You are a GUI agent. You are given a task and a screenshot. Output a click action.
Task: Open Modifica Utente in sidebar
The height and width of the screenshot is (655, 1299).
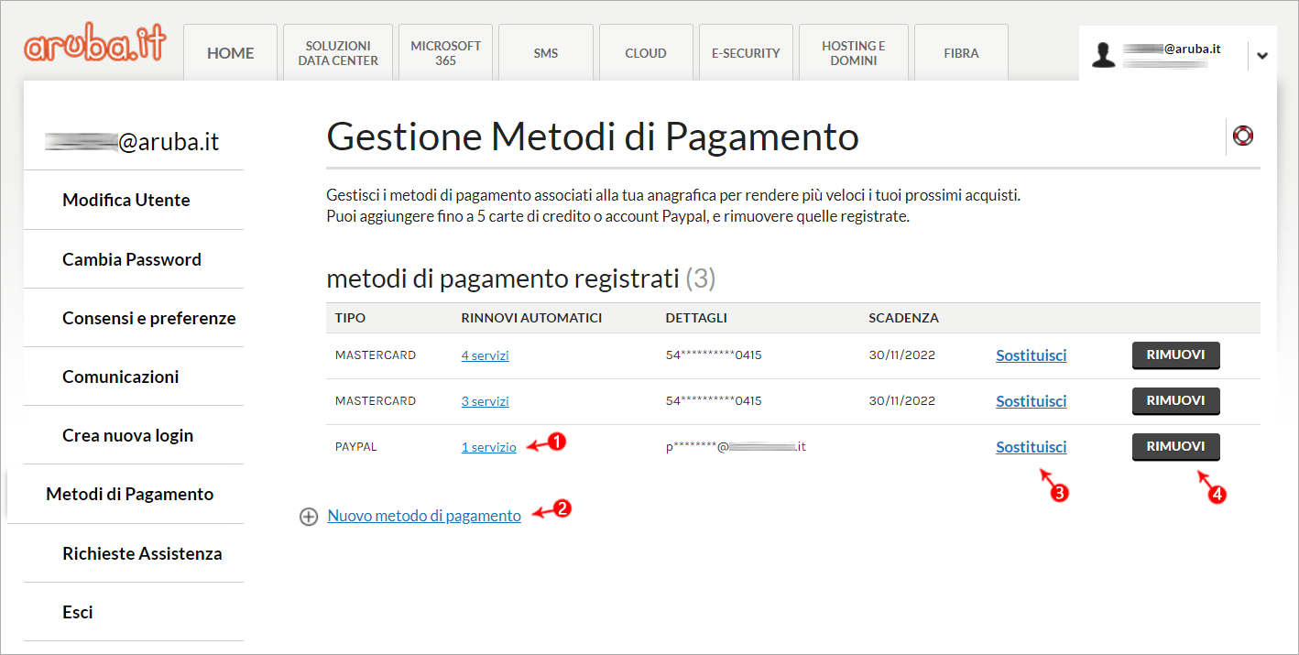click(x=126, y=200)
